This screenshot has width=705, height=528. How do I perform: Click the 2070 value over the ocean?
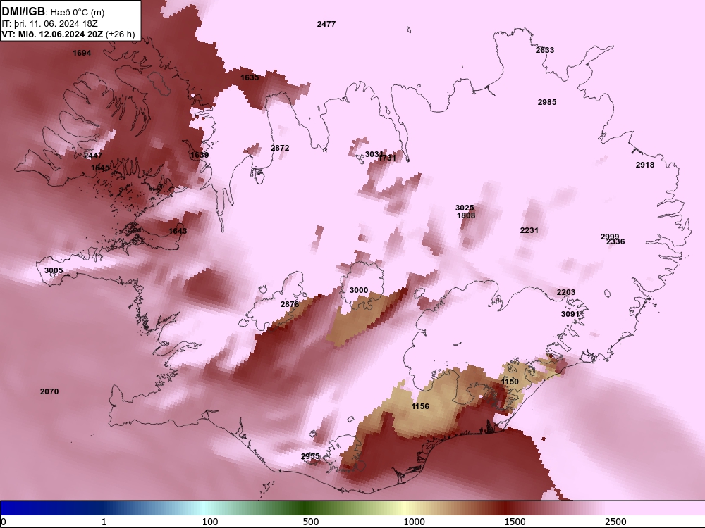(x=49, y=391)
